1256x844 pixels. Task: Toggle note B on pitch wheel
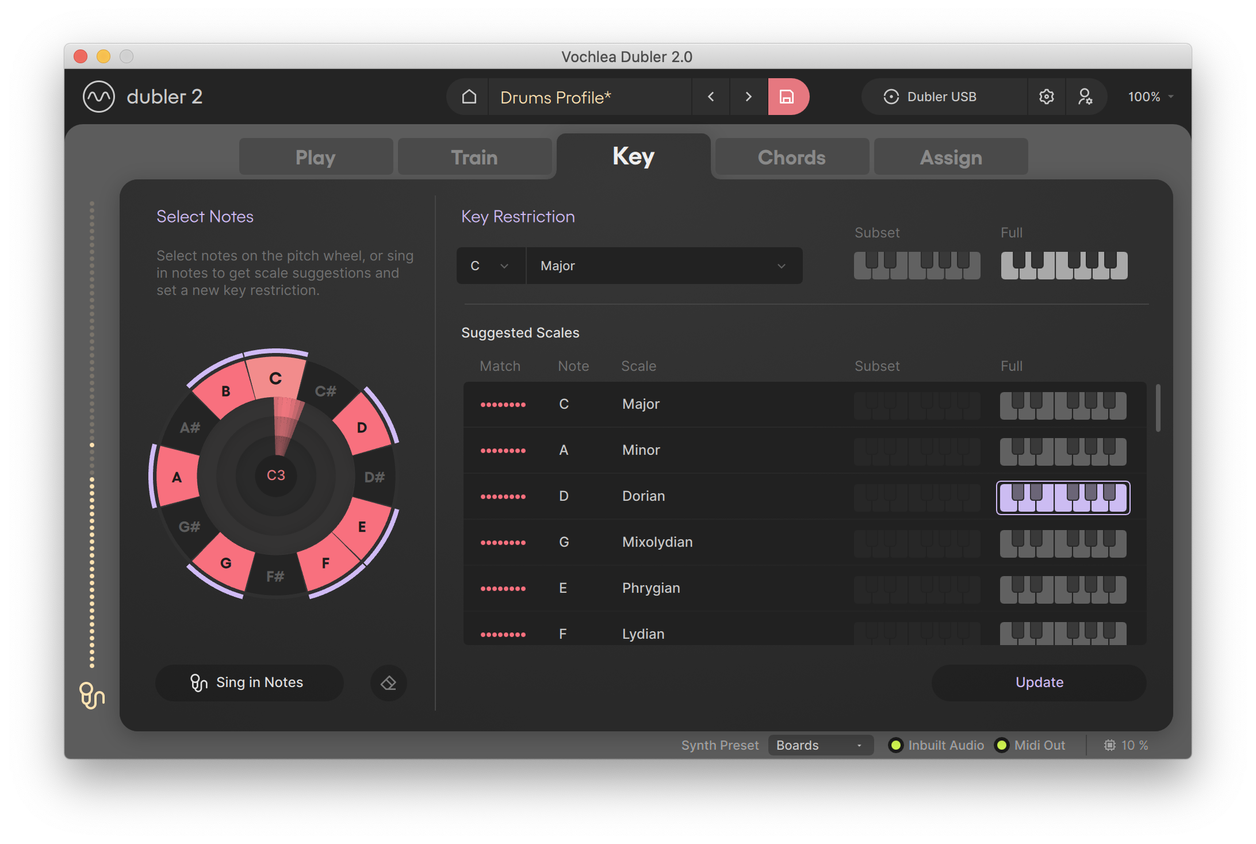point(226,392)
